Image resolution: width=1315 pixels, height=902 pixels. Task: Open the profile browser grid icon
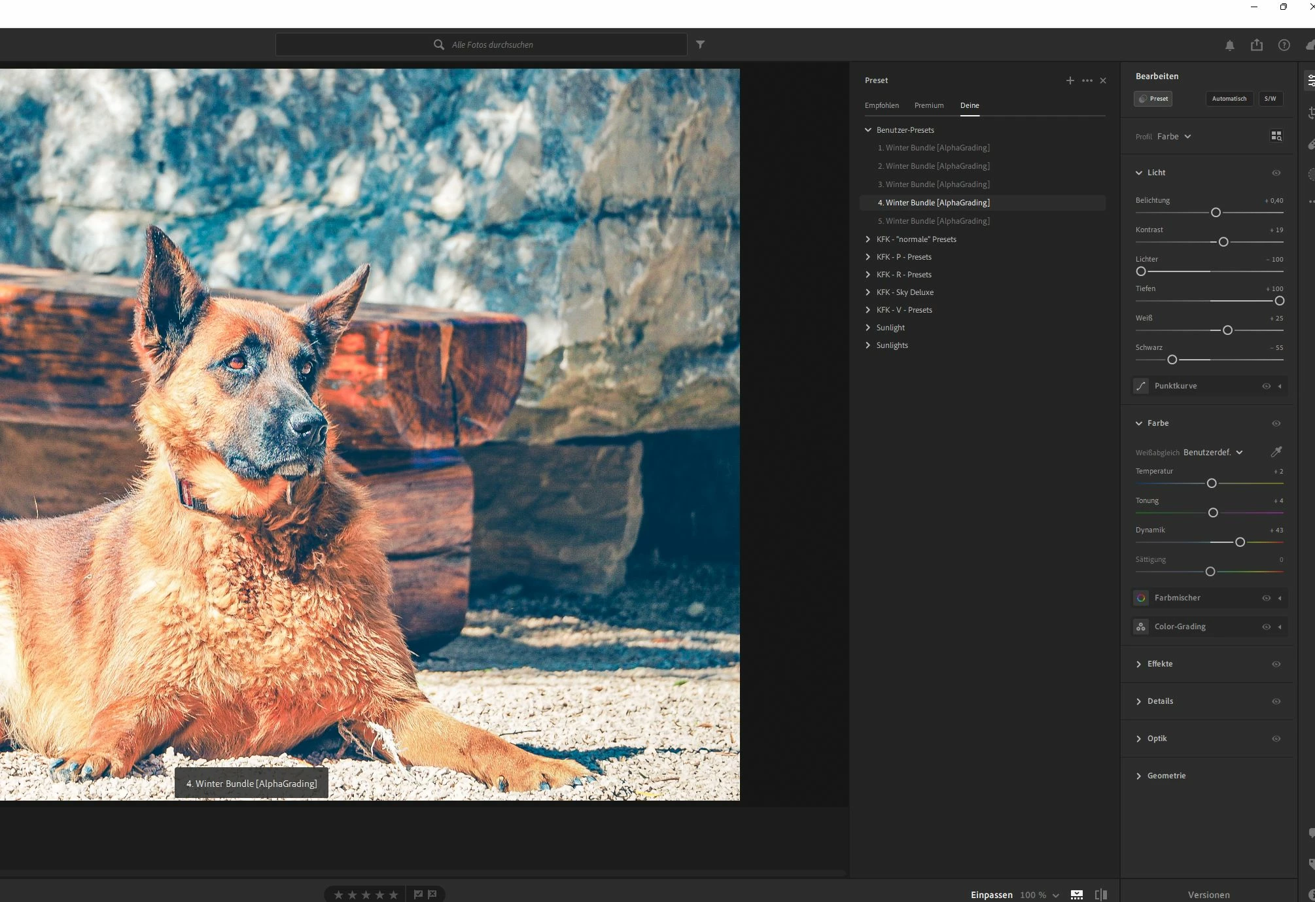point(1276,136)
